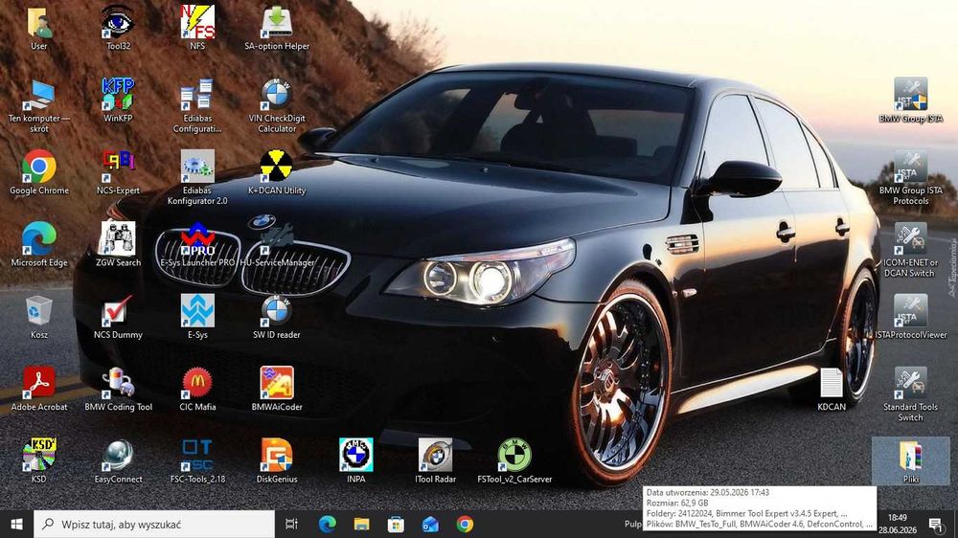Viewport: 958px width, 538px height.
Task: Open the KSD shortcut
Action: pos(39,461)
